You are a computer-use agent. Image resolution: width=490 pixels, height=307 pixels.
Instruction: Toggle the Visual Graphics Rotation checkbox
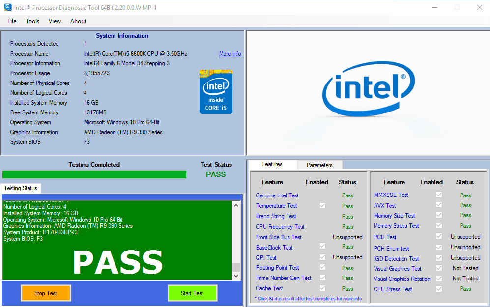439,279
